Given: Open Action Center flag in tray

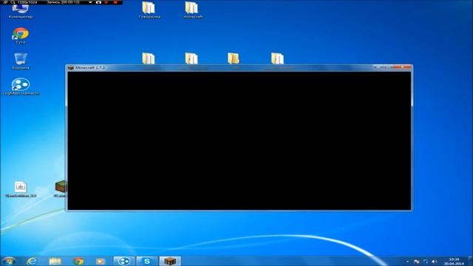Looking at the screenshot, I should 417,262.
